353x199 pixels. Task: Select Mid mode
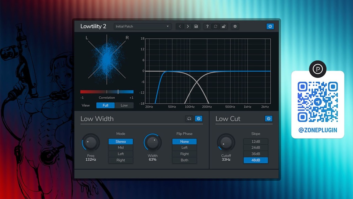[121, 148]
